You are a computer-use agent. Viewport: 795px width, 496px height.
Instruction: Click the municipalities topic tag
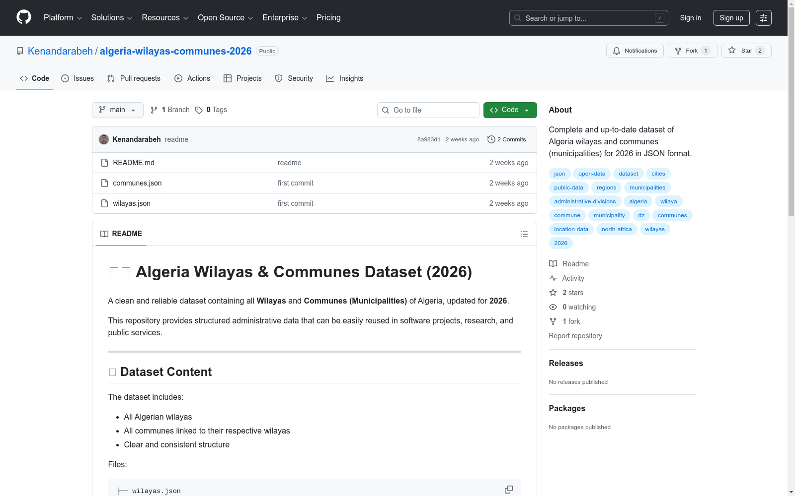[x=647, y=187]
